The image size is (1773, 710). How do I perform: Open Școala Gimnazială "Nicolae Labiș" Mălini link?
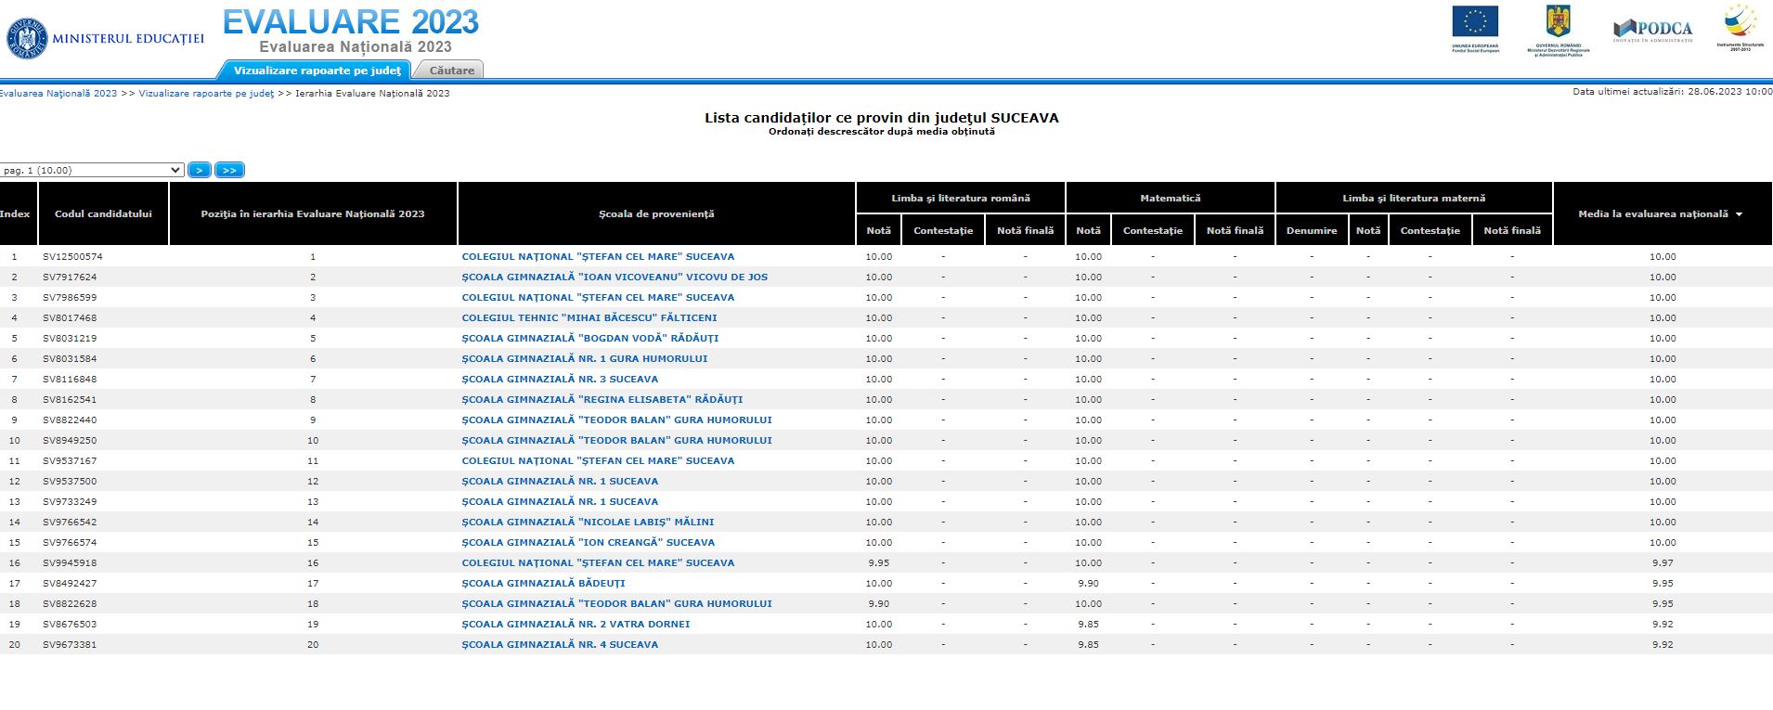[x=589, y=522]
